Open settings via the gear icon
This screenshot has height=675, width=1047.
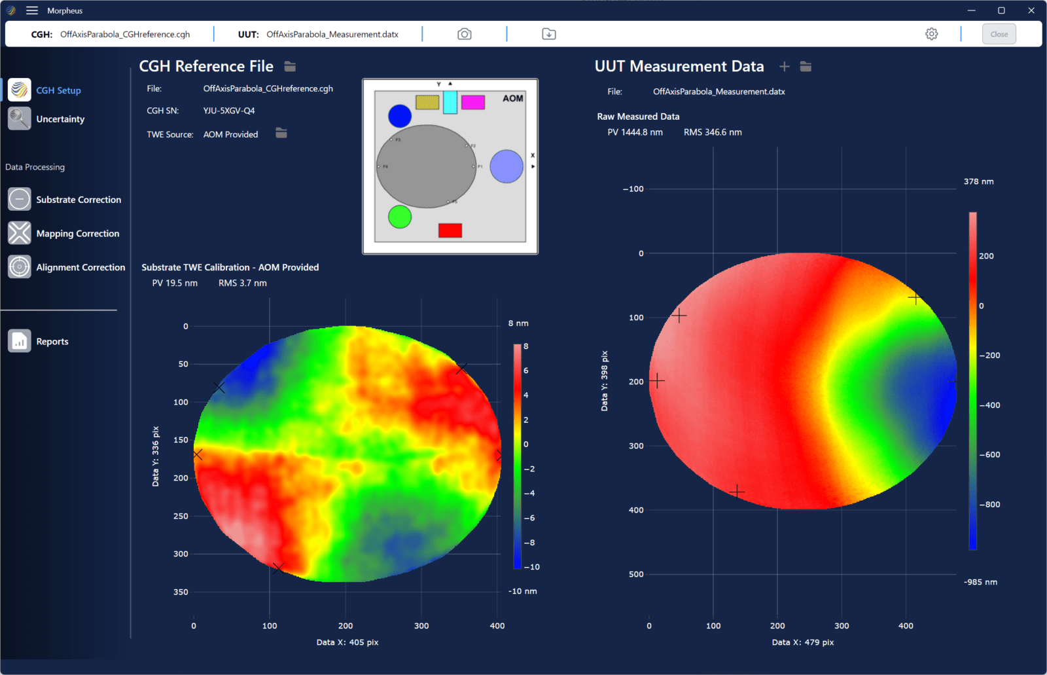pyautogui.click(x=931, y=34)
